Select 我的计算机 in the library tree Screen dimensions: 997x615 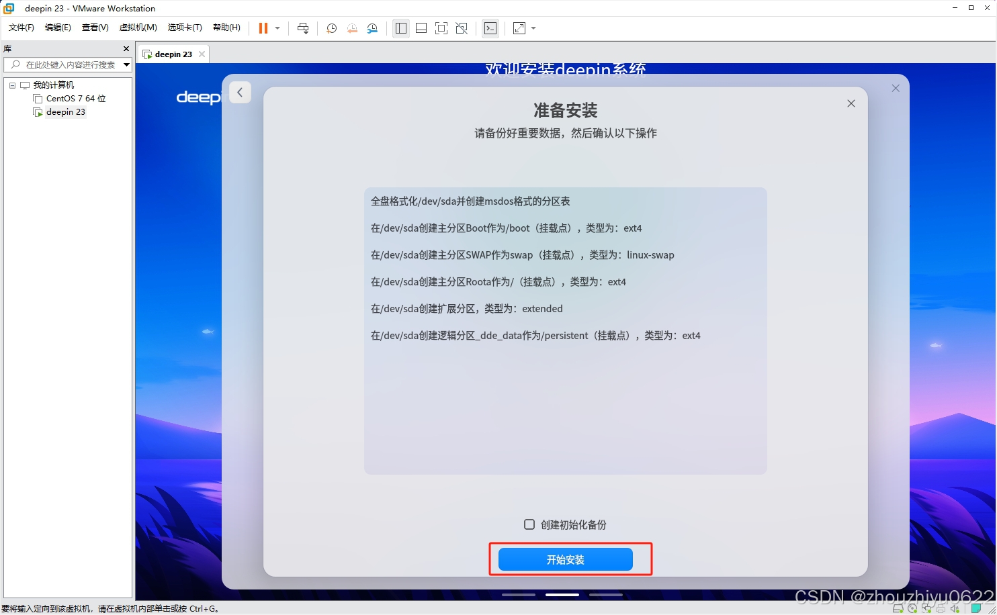[x=53, y=85]
